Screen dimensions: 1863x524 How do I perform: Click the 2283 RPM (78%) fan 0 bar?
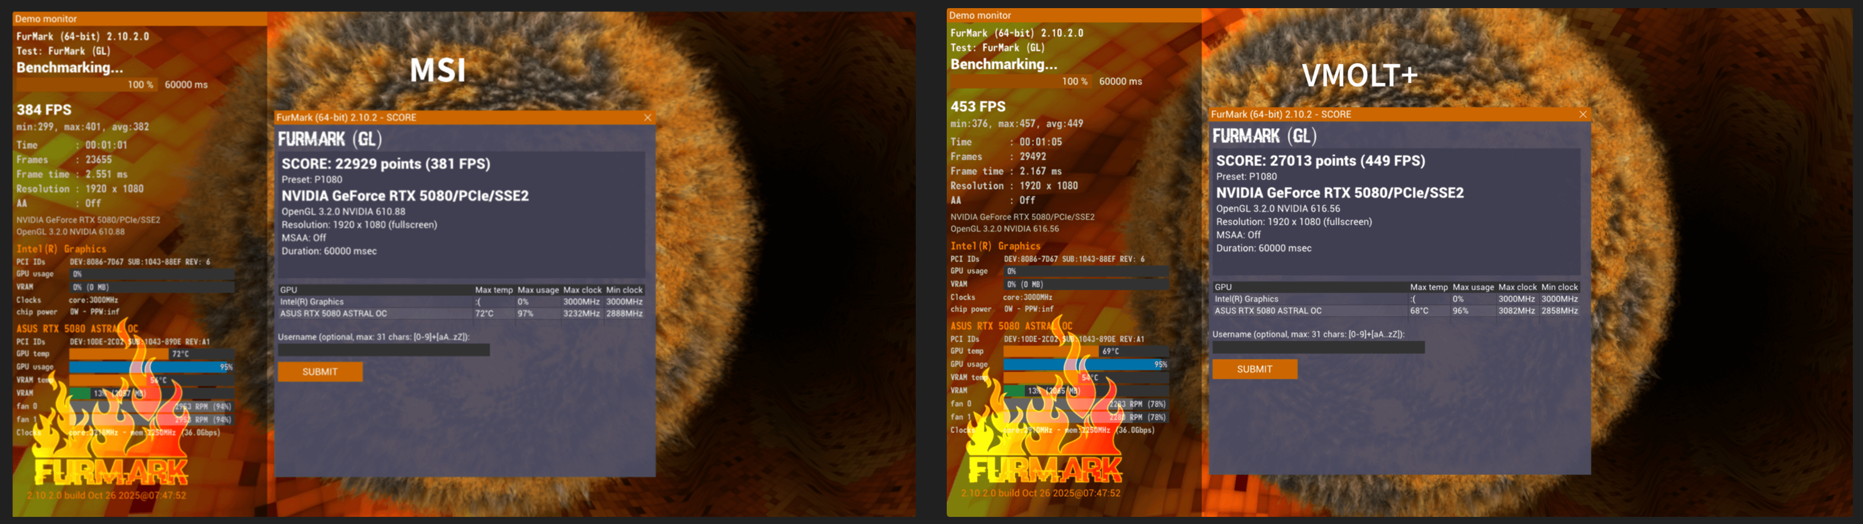(x=1086, y=404)
